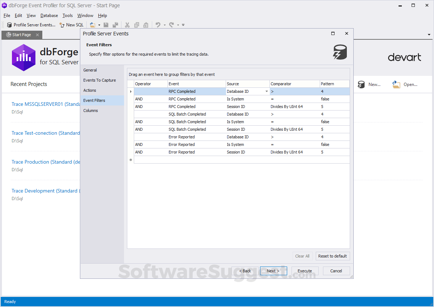Open the dropdown arrow next to Open file icon
Image resolution: width=434 pixels, height=307 pixels.
(x=99, y=25)
